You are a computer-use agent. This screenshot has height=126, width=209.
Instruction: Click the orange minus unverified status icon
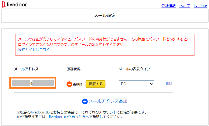[x=69, y=84]
